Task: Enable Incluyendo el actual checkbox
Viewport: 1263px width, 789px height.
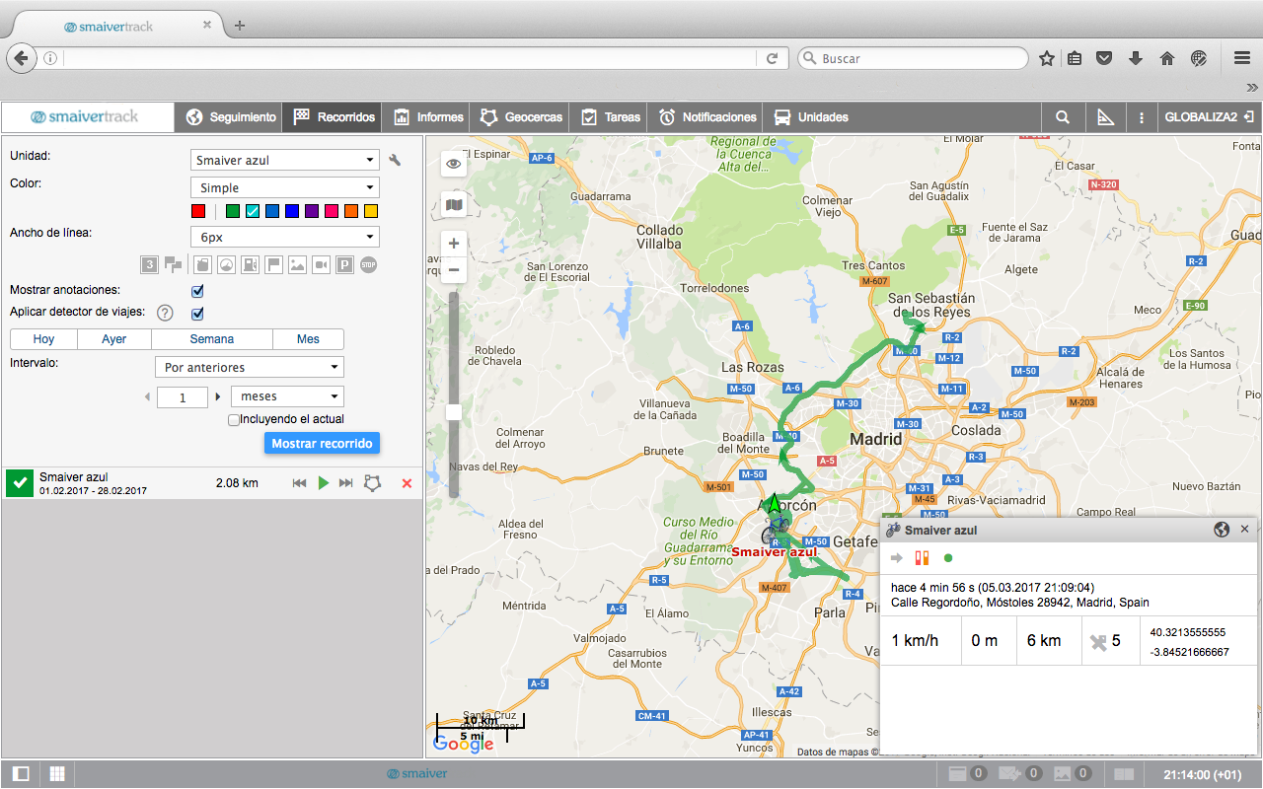Action: pyautogui.click(x=234, y=420)
